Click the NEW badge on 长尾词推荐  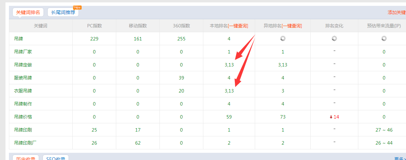pyautogui.click(x=77, y=8)
